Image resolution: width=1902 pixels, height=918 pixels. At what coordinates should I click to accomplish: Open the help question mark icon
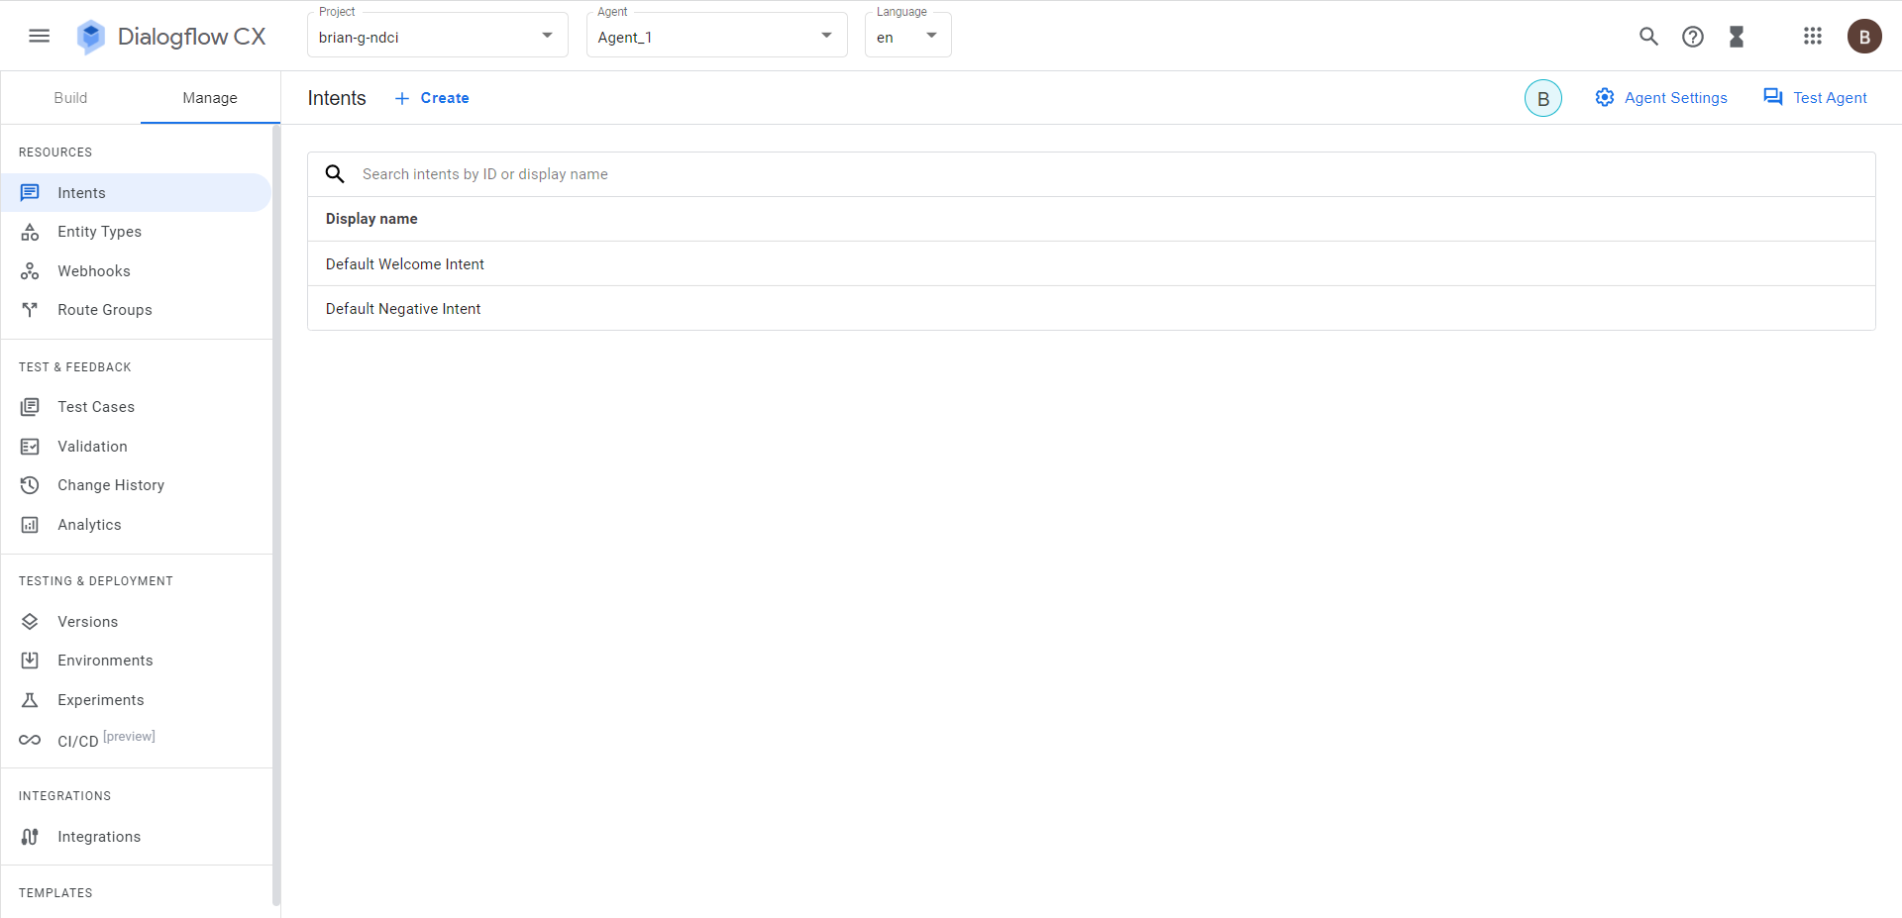(x=1693, y=37)
